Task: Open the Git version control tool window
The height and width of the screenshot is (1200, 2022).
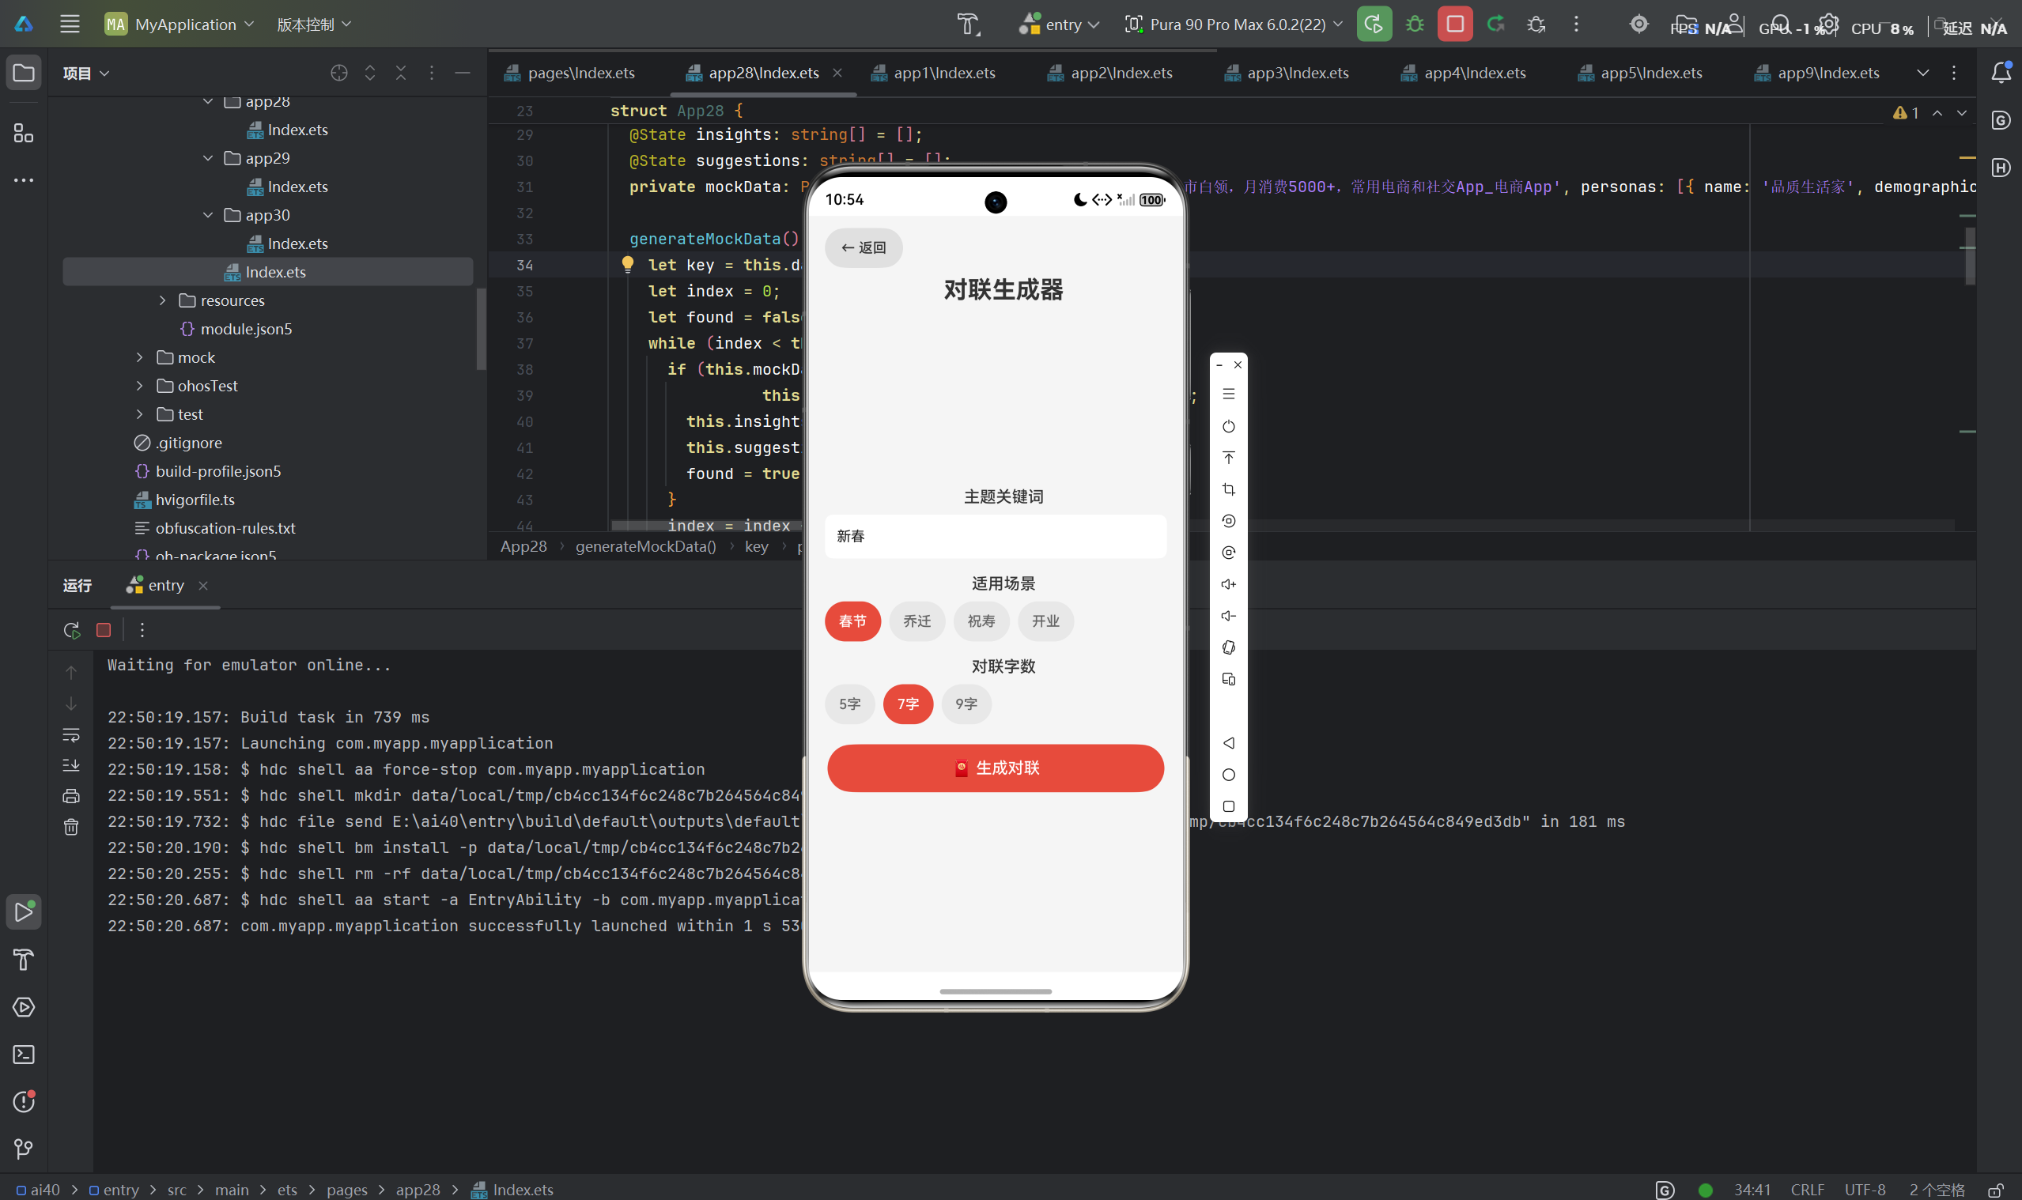Action: [x=24, y=1149]
